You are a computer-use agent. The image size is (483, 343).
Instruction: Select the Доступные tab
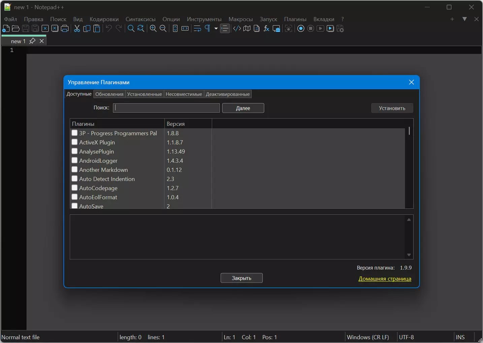click(79, 94)
